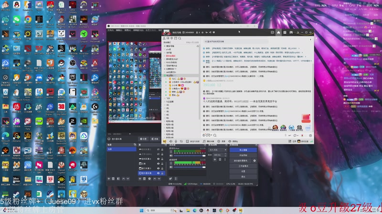Open the 文件(F) menu in OBS
382x214 pixels.
[111, 30]
